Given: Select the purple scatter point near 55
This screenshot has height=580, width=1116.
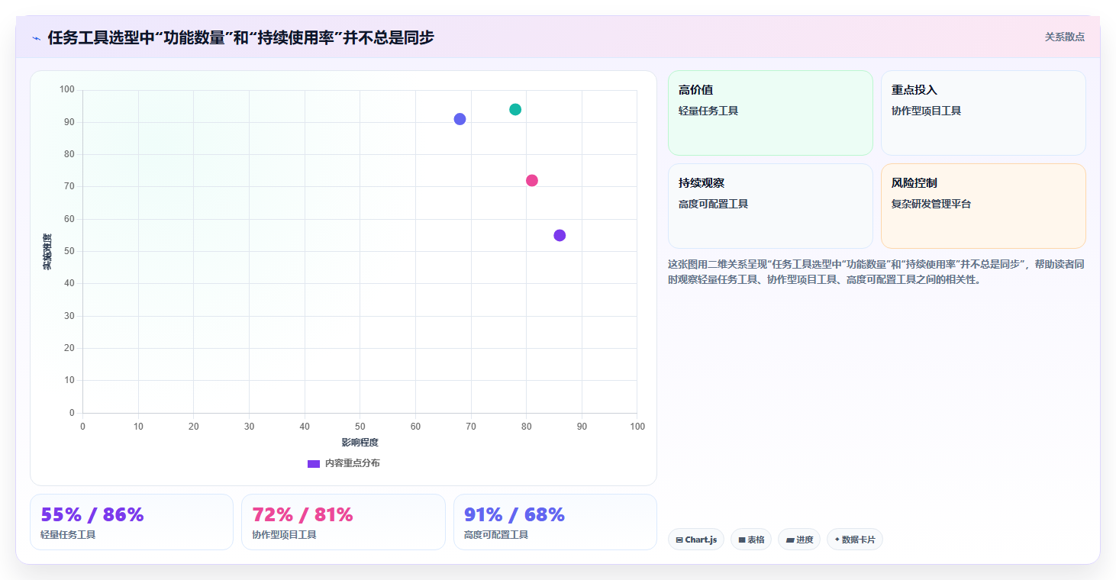Looking at the screenshot, I should [560, 235].
